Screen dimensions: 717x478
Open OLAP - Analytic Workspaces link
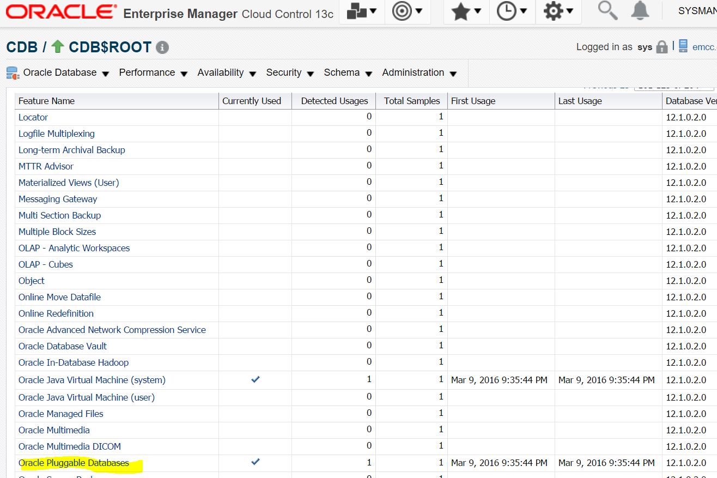click(74, 248)
